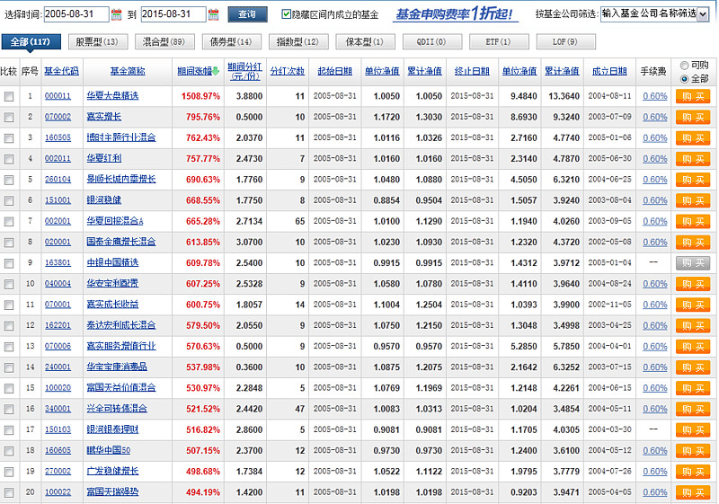Switch to 混合型(89) tab
719x504 pixels.
(164, 41)
